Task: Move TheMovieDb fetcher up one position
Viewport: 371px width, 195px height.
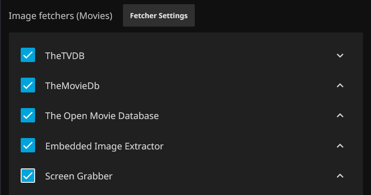Action: click(x=340, y=86)
